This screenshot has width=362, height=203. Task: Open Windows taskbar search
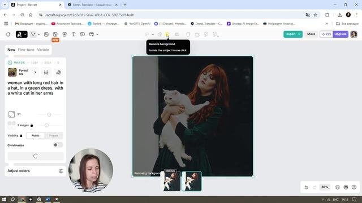(12, 199)
